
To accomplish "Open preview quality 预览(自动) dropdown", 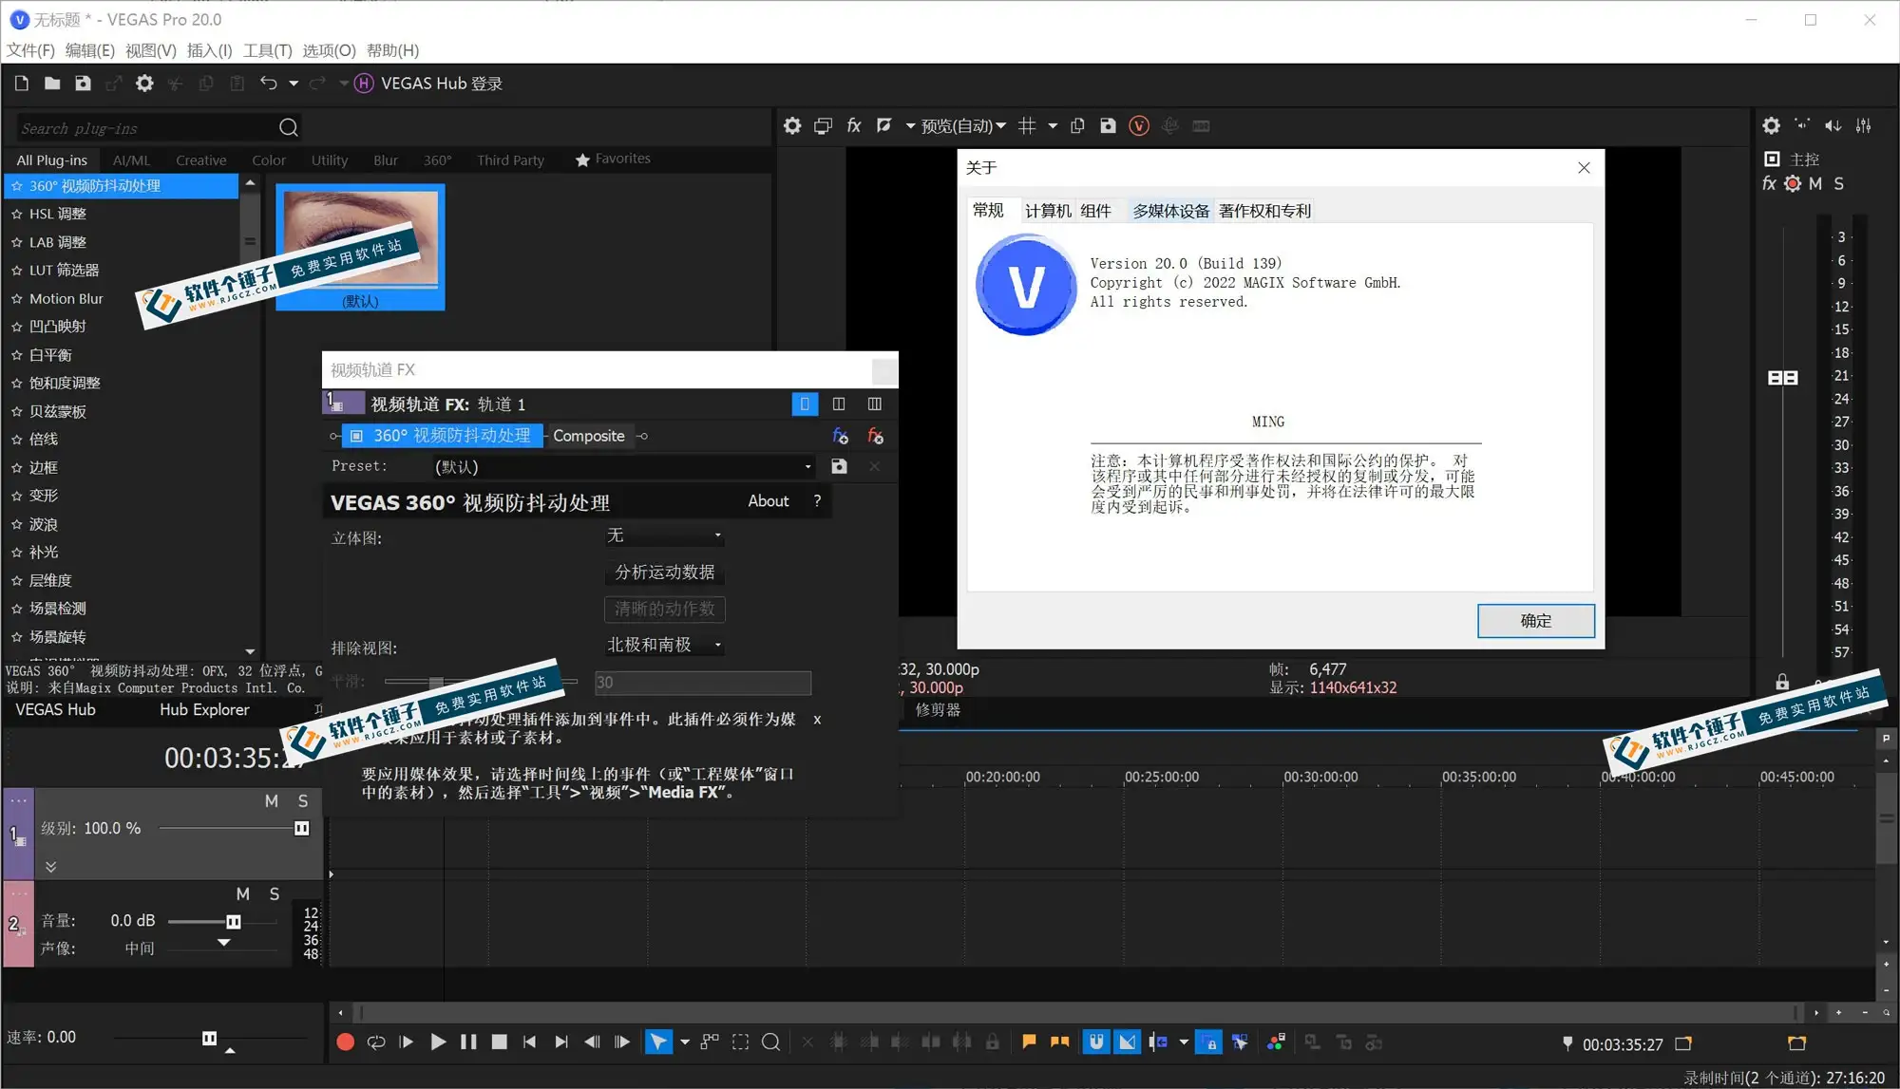I will (x=961, y=125).
